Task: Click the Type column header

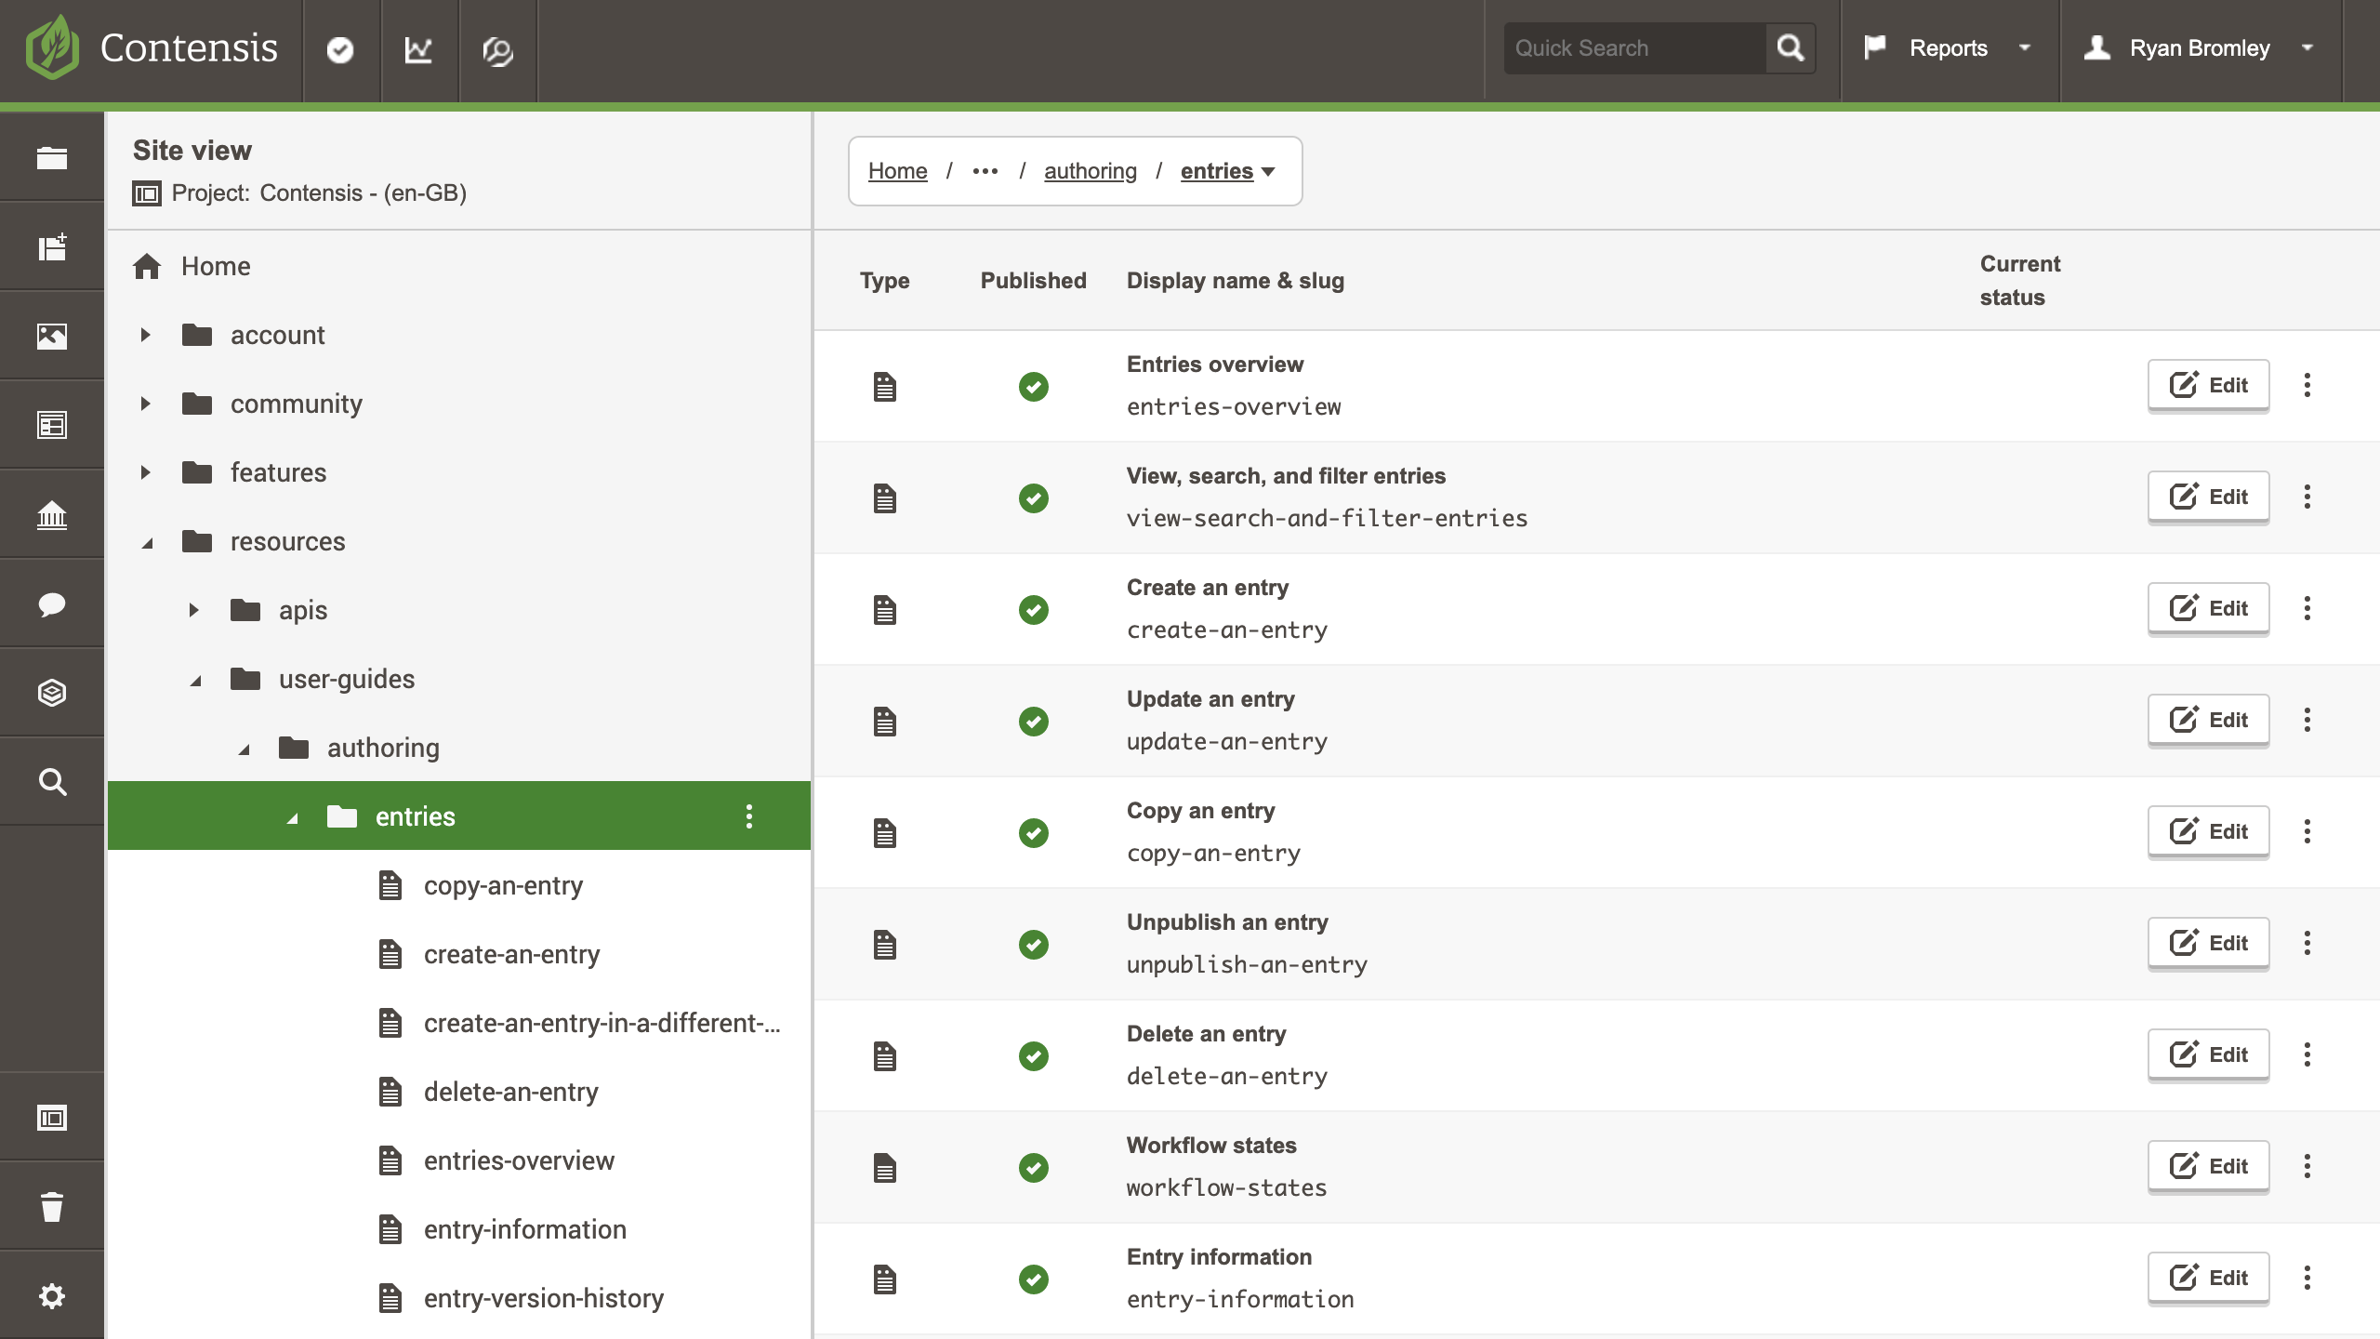Action: point(885,281)
